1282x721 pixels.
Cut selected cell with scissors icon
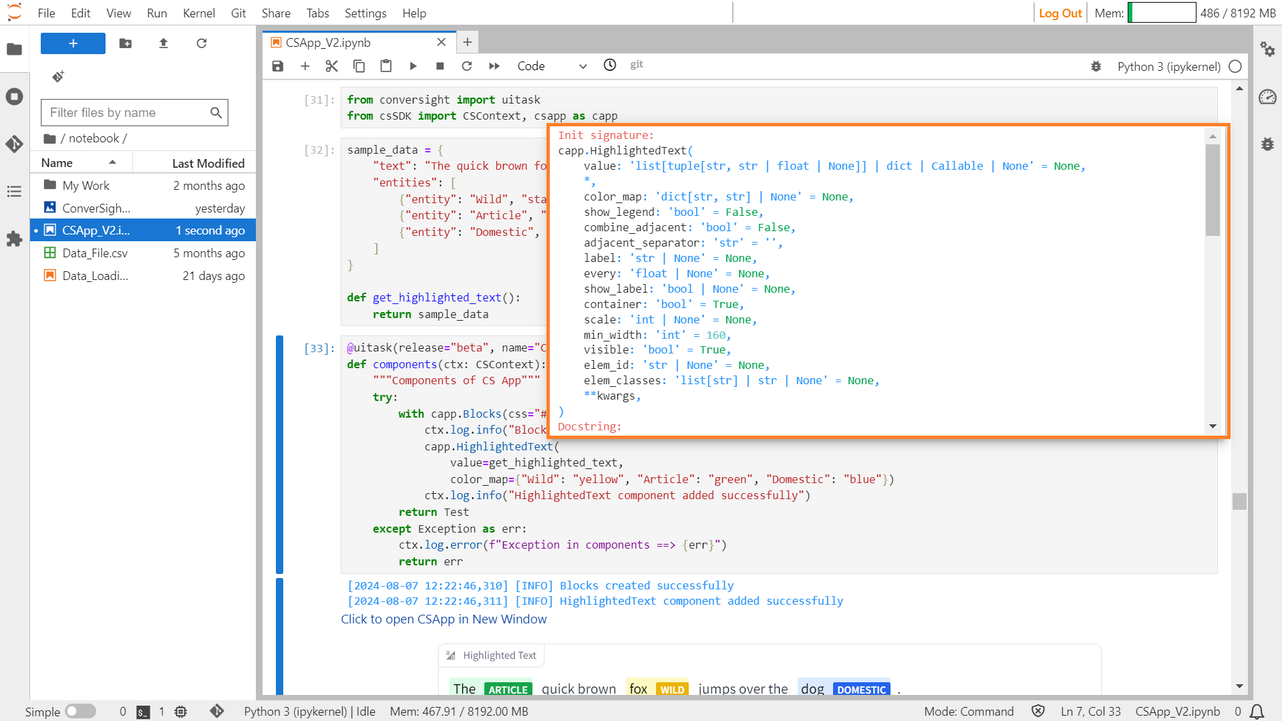pos(332,65)
